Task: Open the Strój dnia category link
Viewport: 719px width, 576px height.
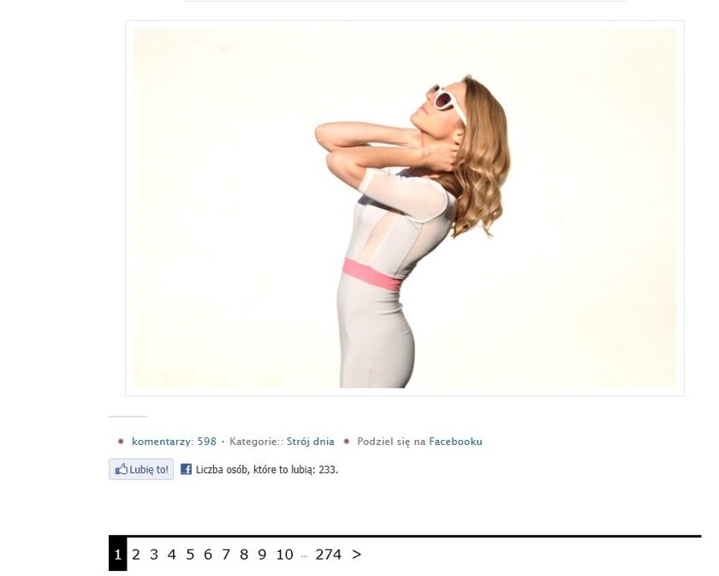Action: (x=311, y=442)
